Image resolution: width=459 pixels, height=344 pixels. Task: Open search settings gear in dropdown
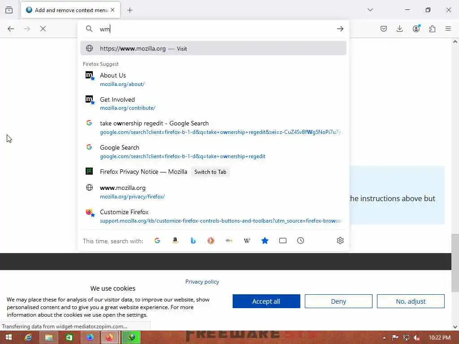pos(340,241)
